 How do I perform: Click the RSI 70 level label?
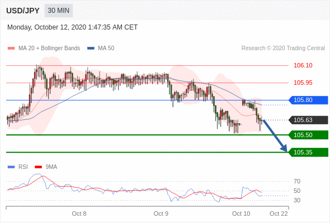point(297,181)
